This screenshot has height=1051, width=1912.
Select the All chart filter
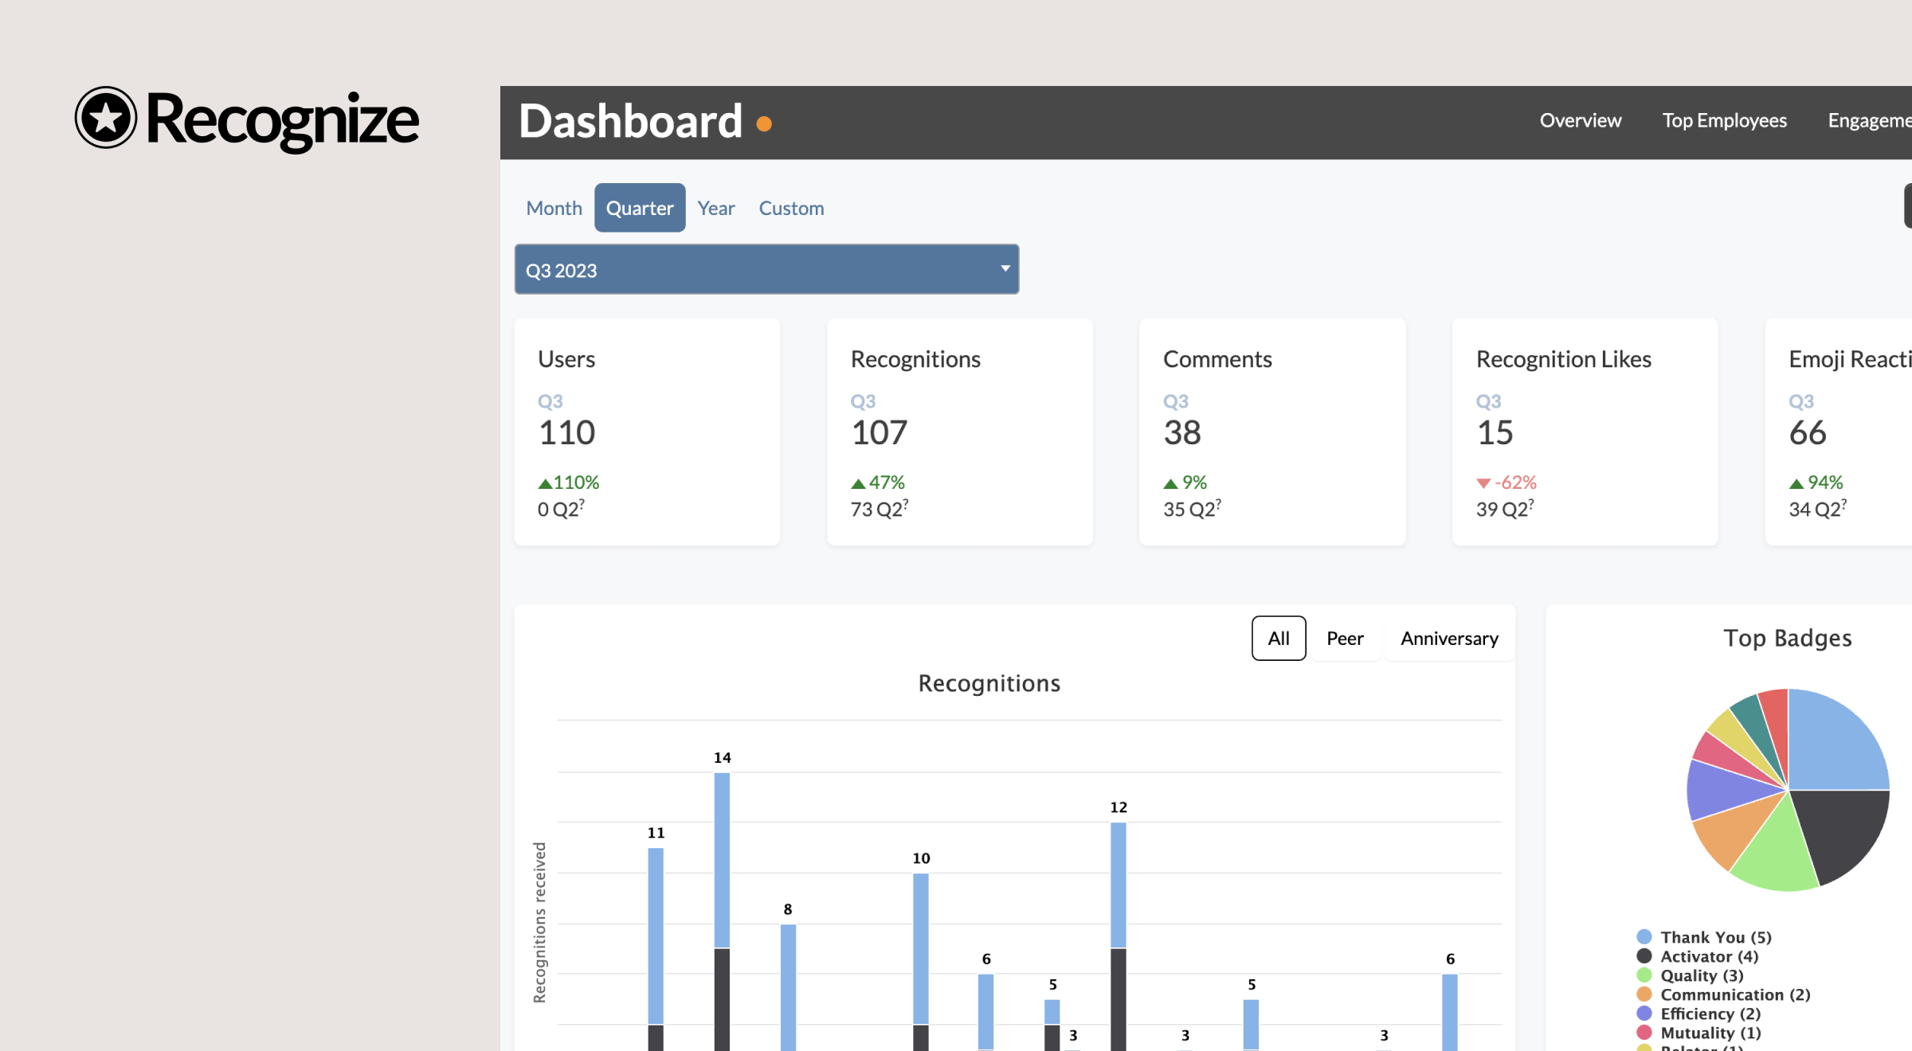pos(1279,638)
